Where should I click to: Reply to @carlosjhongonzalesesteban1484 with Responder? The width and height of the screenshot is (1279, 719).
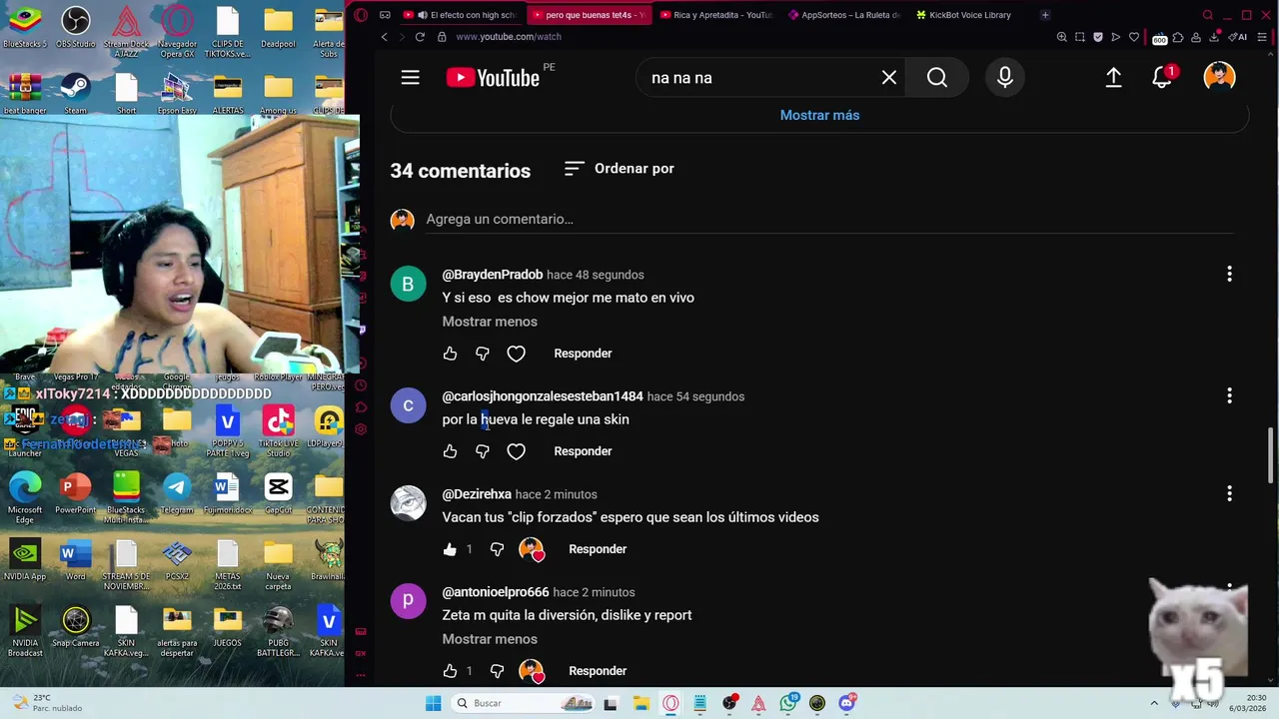583,451
